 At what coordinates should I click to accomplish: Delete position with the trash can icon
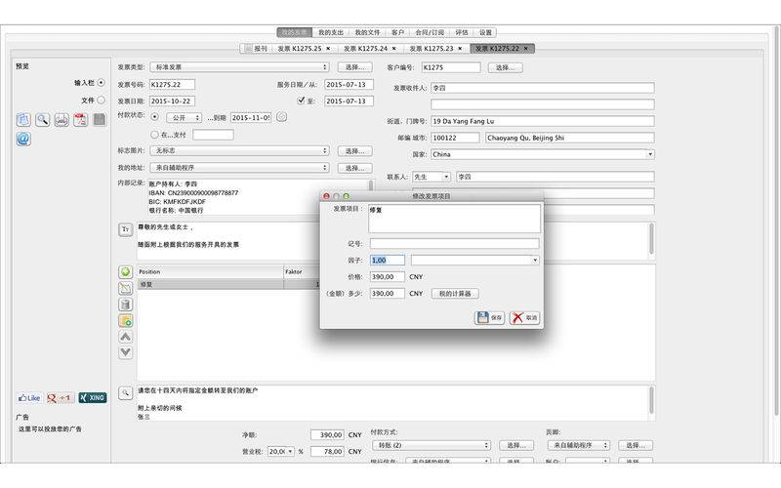[x=126, y=305]
